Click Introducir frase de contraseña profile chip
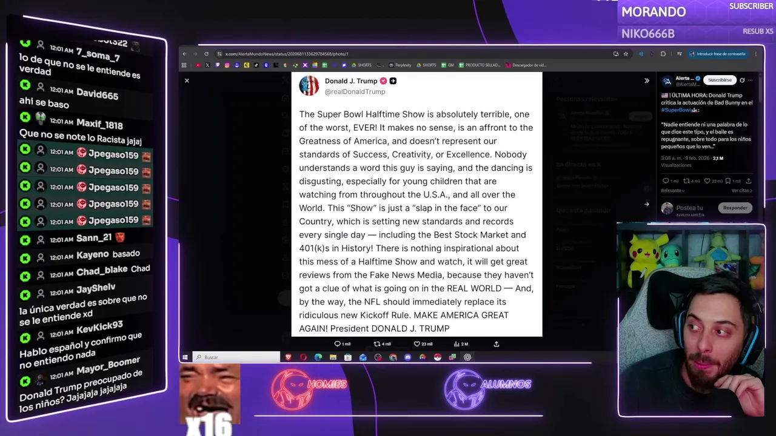This screenshot has width=776, height=436. pyautogui.click(x=717, y=54)
